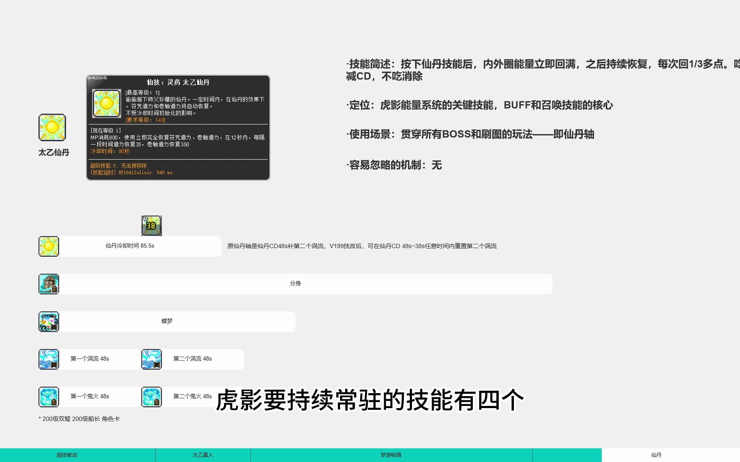Click the 技能简述 description line
Viewport: 740px width, 462px height.
click(x=543, y=70)
